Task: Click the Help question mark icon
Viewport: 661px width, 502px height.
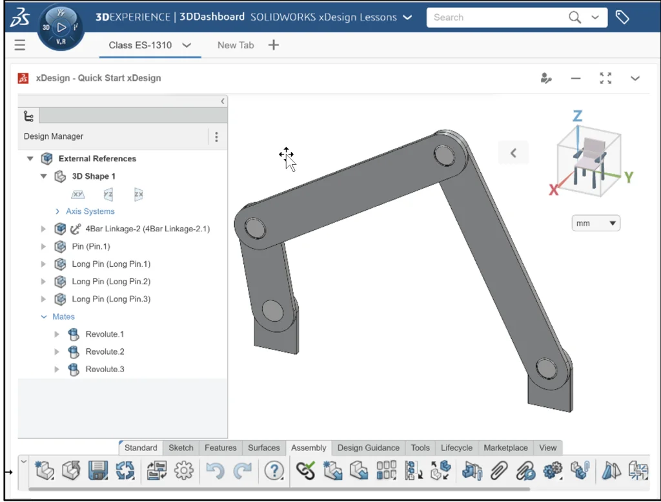Action: pos(274,471)
